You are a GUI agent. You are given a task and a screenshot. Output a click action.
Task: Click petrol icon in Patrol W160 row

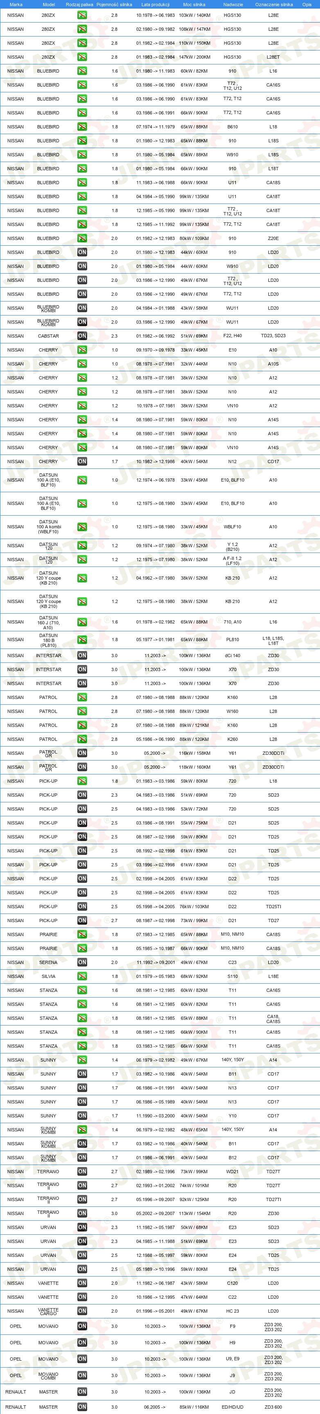pyautogui.click(x=82, y=711)
